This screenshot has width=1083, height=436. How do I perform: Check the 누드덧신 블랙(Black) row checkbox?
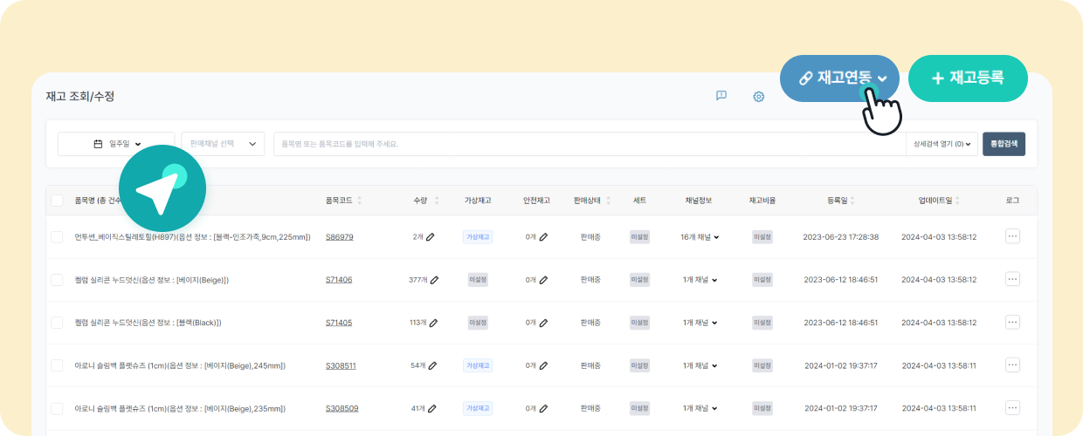point(57,323)
